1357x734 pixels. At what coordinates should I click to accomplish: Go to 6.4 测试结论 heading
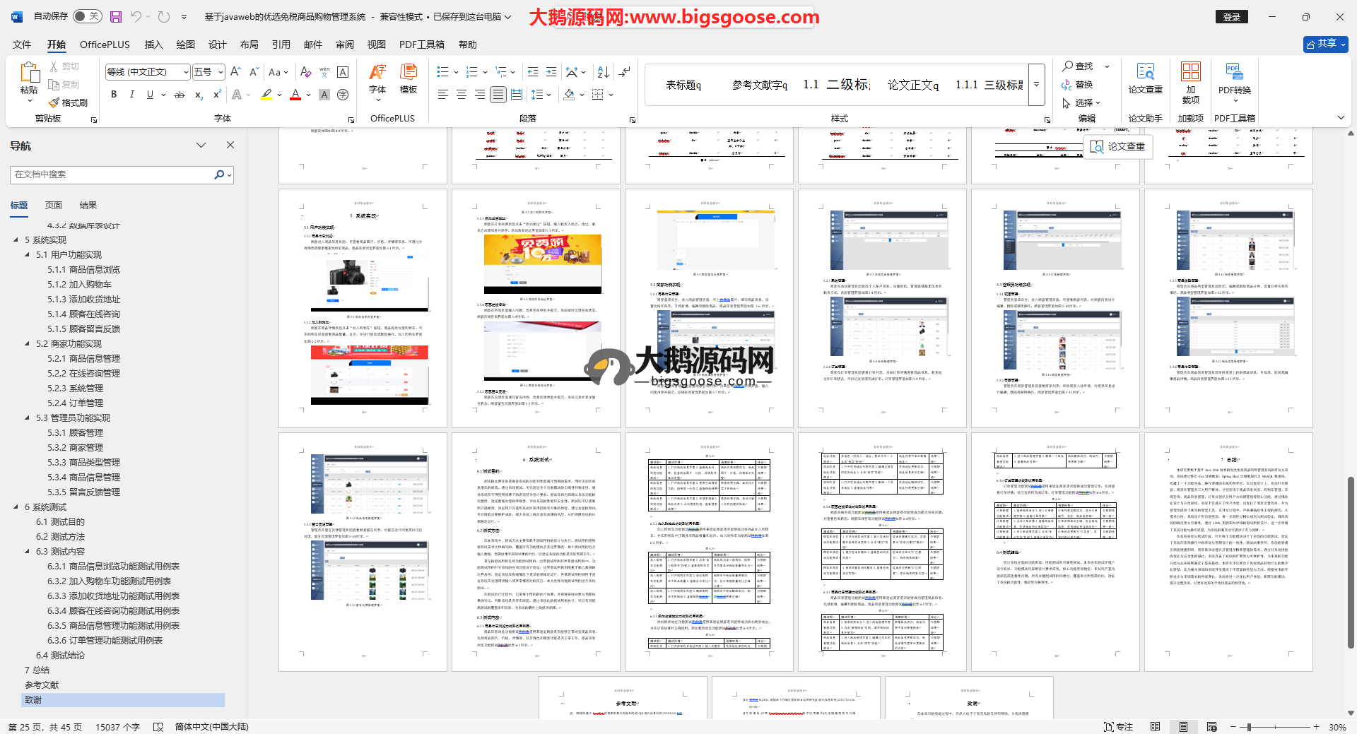[x=60, y=656]
